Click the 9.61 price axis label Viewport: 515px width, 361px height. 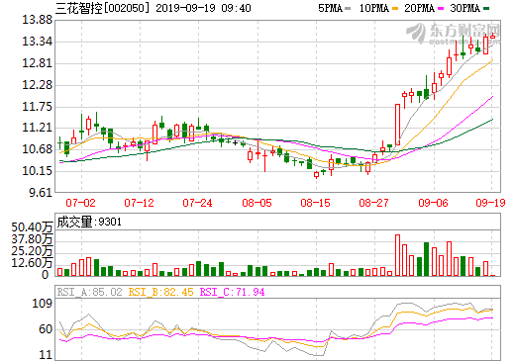coord(41,193)
